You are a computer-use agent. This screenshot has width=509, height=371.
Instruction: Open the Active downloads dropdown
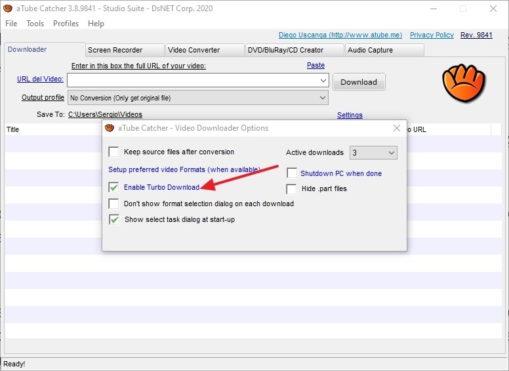click(373, 153)
